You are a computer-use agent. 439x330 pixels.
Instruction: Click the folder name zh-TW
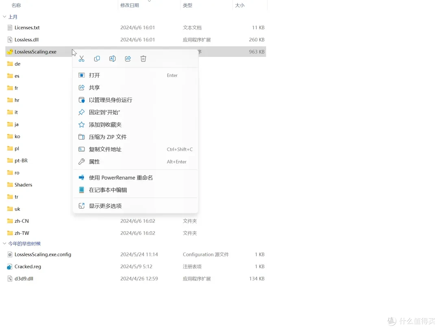[22, 233]
